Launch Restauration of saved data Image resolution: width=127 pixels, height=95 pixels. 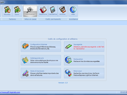tap(84, 60)
